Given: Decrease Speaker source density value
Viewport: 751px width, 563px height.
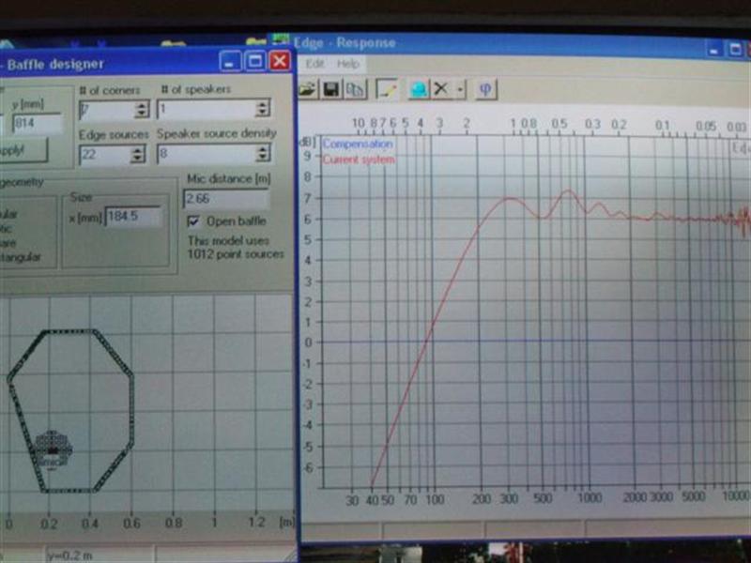Looking at the screenshot, I should [263, 158].
